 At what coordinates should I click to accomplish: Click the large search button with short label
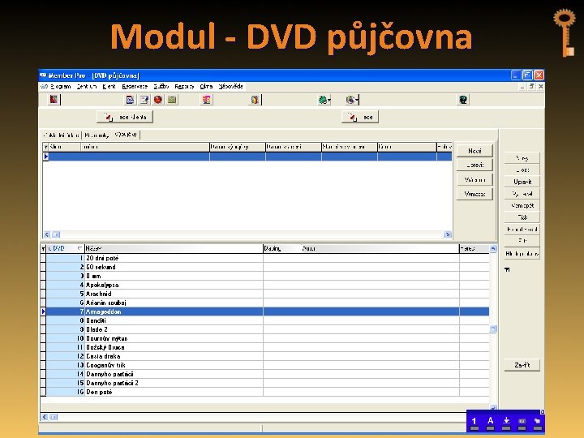point(360,117)
